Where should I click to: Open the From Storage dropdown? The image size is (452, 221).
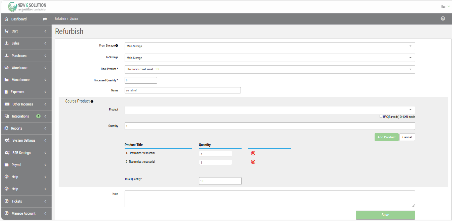point(270,46)
